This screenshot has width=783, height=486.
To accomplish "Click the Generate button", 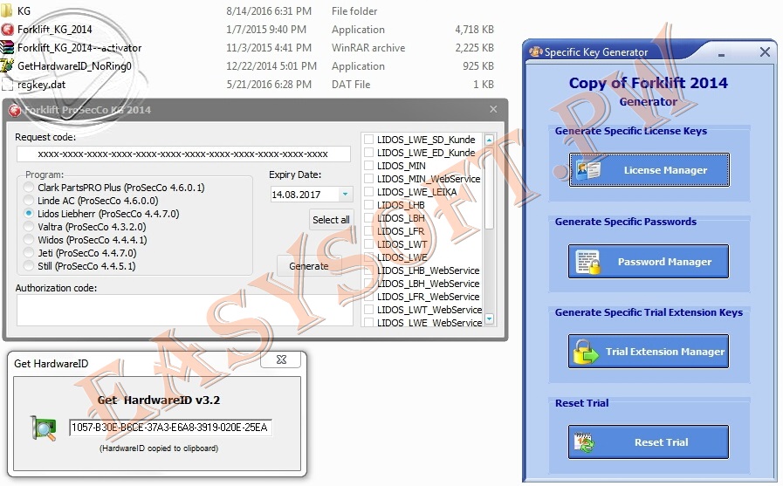I will click(309, 266).
